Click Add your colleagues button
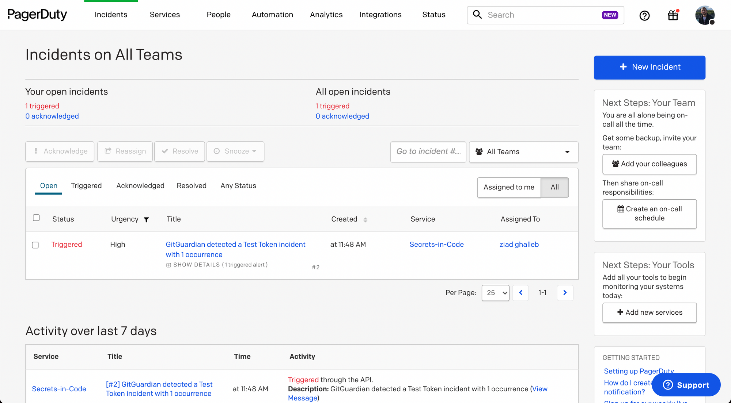731x403 pixels. 649,164
